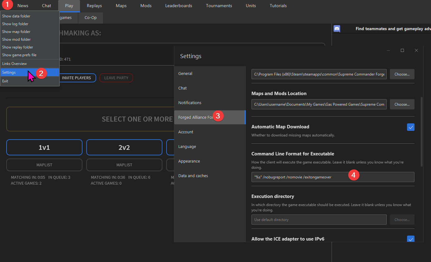Open the Tournaments tab

tap(219, 6)
